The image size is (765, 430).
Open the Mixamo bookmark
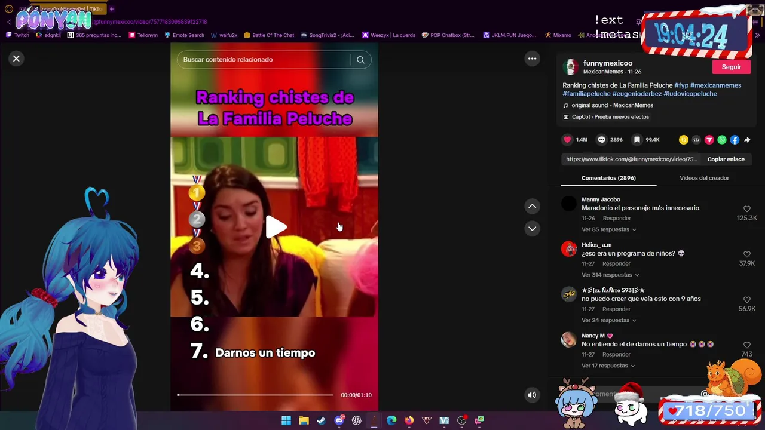pyautogui.click(x=558, y=35)
